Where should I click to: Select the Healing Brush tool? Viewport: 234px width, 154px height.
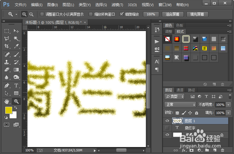click(7, 55)
